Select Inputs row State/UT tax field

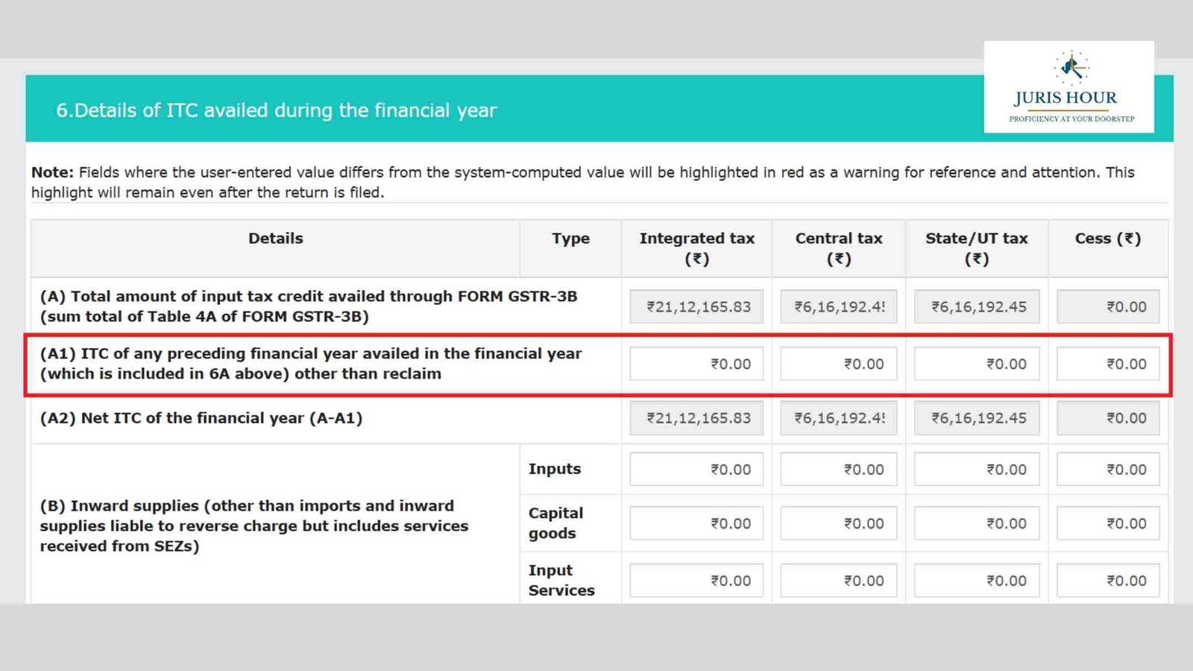pos(976,470)
